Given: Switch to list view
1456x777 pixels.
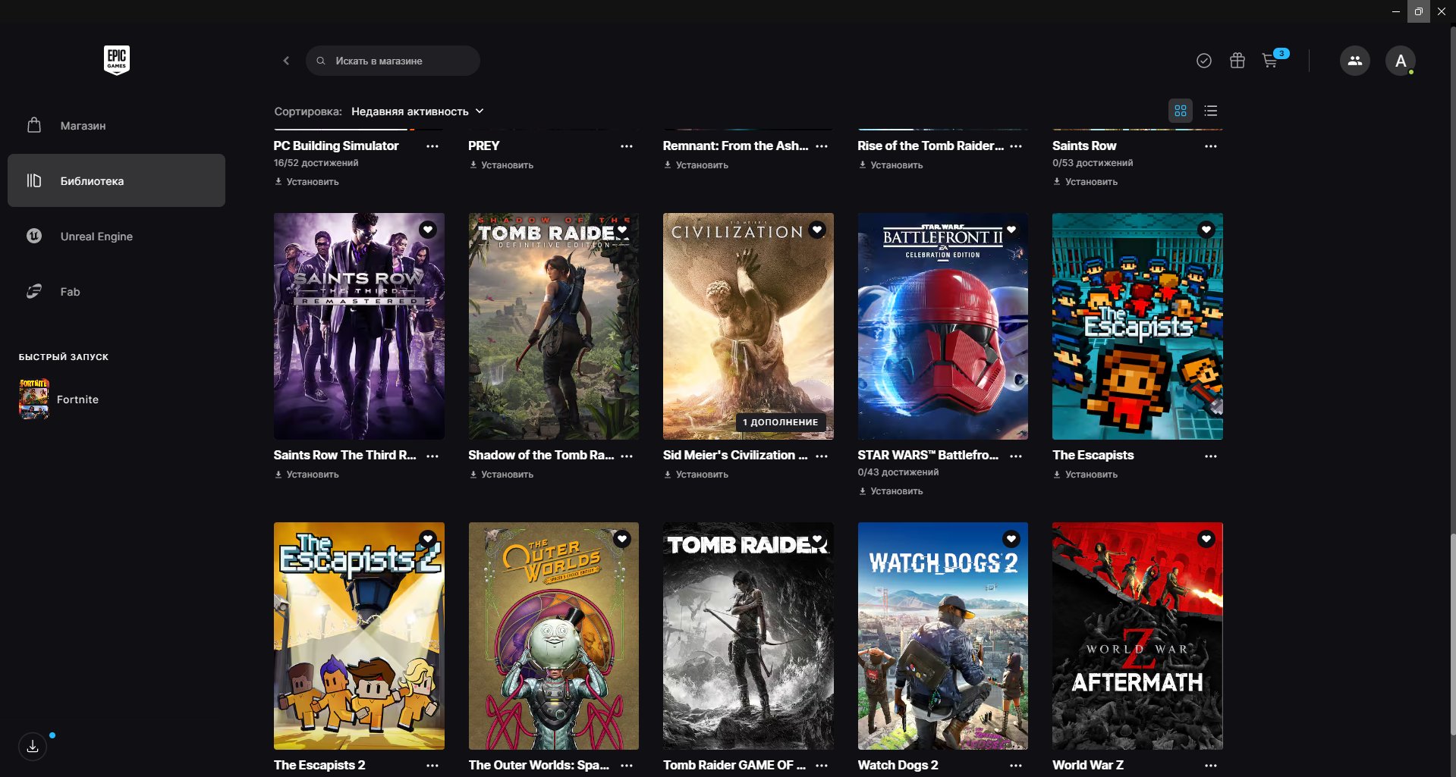Looking at the screenshot, I should (x=1210, y=111).
